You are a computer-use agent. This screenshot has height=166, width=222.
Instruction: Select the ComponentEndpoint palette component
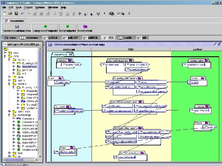pos(45,29)
